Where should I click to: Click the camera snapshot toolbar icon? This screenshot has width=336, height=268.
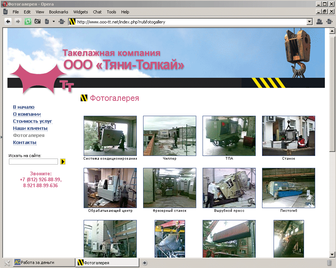pyautogui.click(x=38, y=21)
